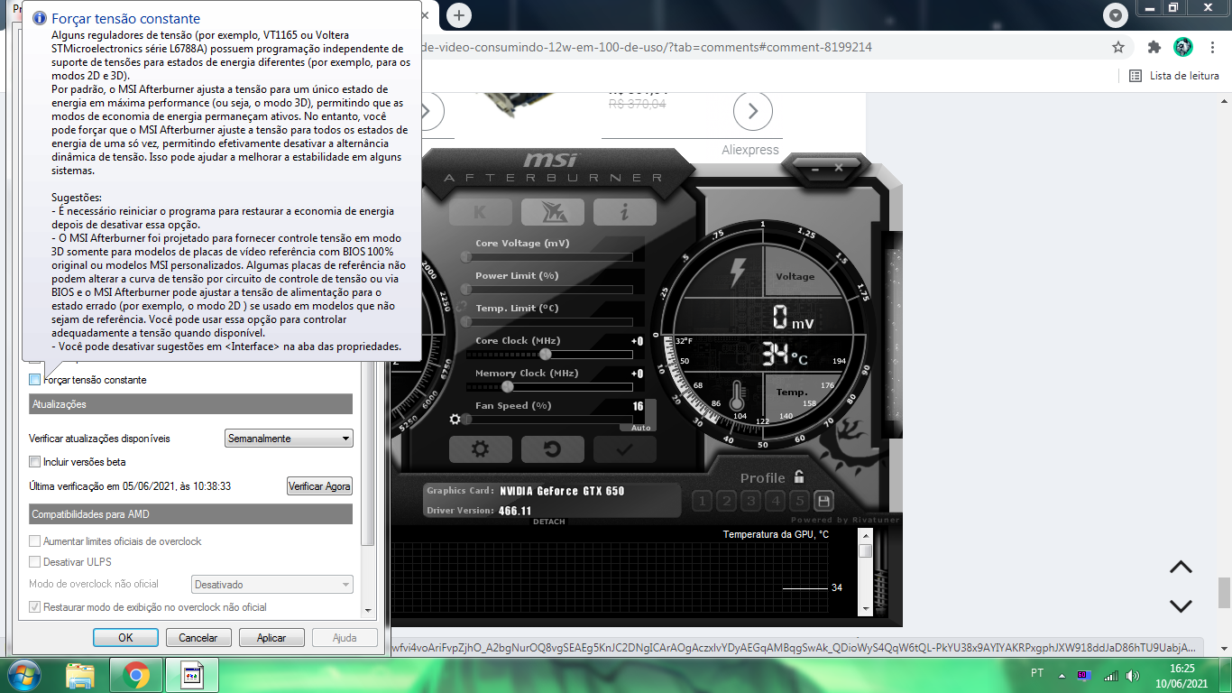Open the Chrome profile avatar

(1183, 47)
